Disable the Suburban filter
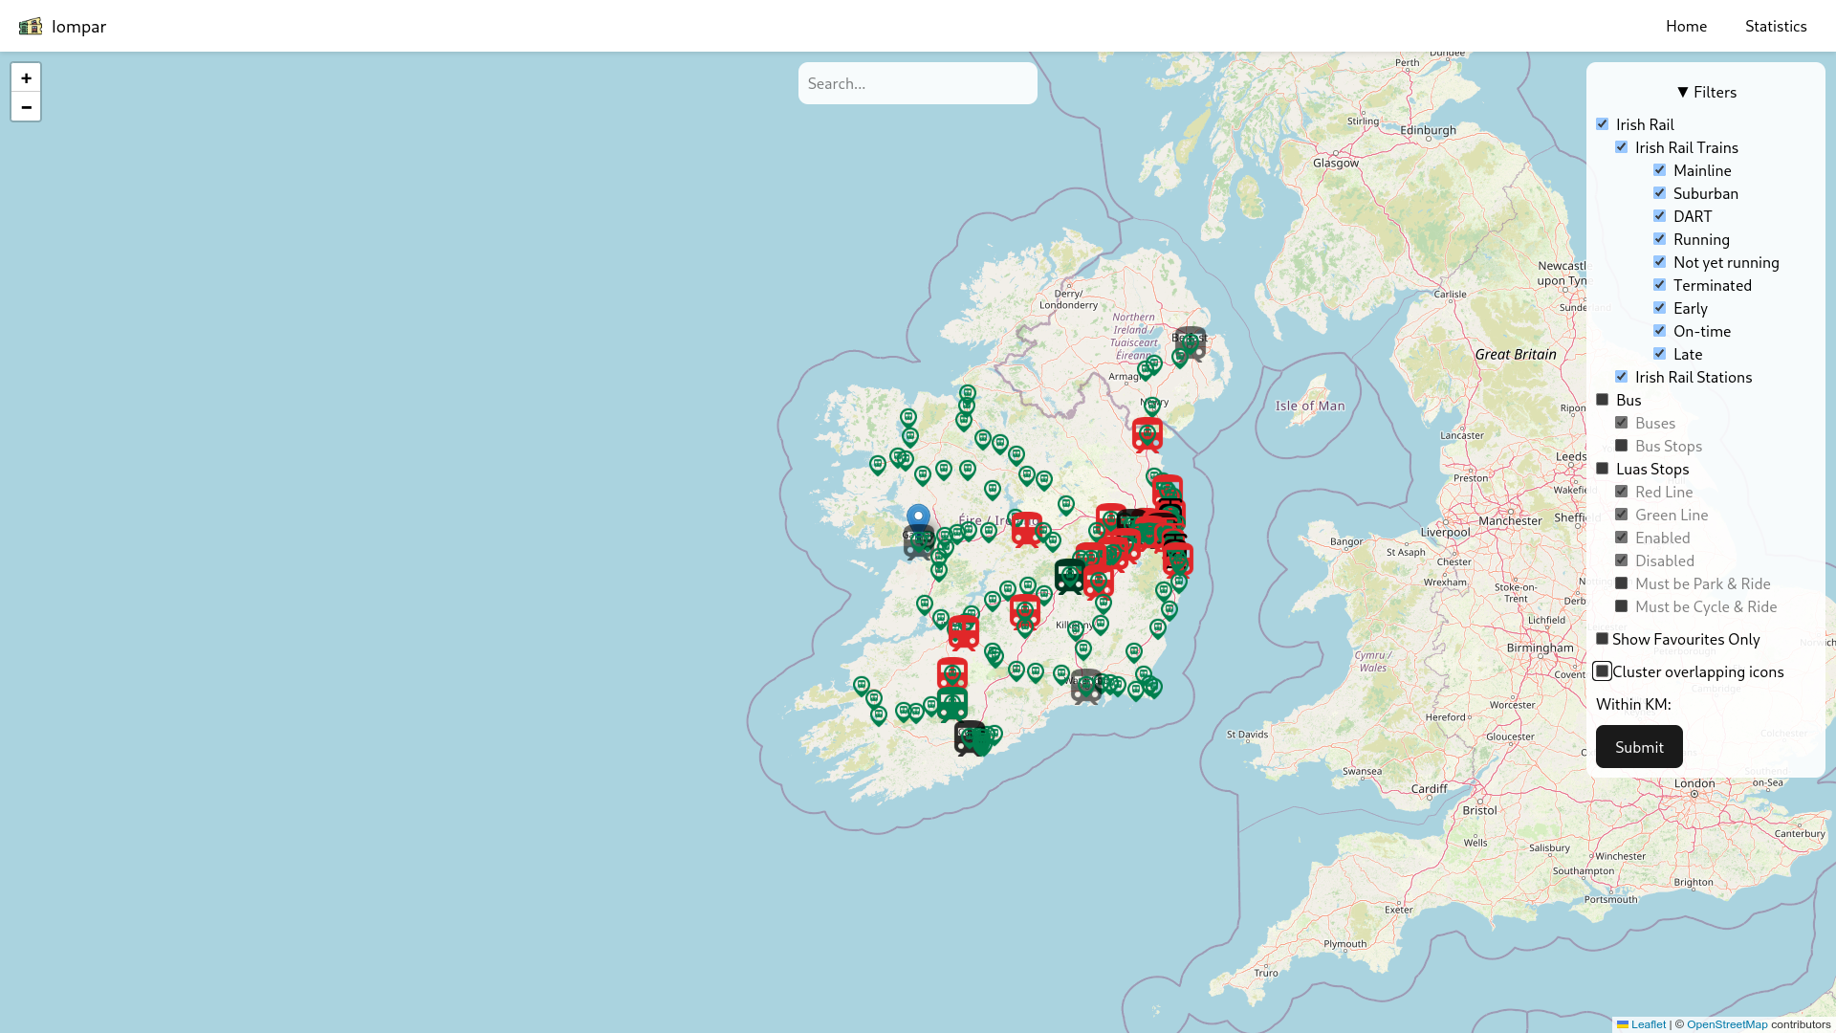The image size is (1836, 1033). pyautogui.click(x=1660, y=192)
